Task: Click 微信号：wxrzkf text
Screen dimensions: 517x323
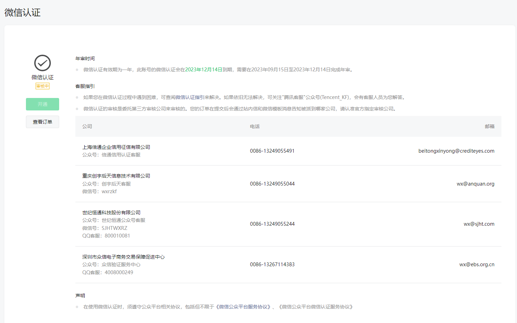Action: pos(100,191)
